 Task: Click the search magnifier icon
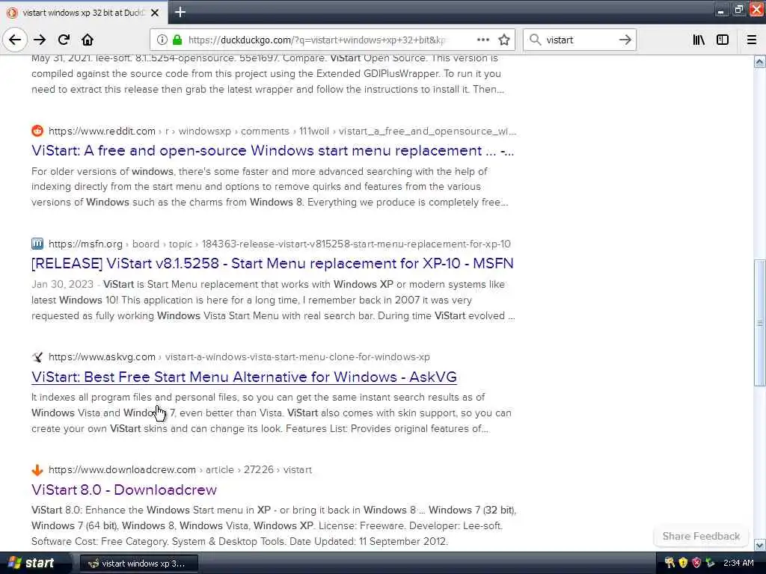coord(536,40)
